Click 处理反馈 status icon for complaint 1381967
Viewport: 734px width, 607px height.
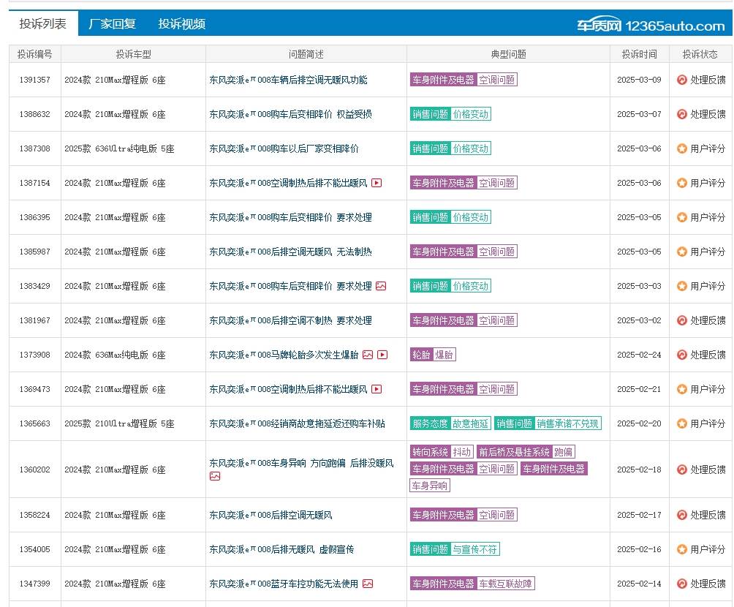point(682,320)
